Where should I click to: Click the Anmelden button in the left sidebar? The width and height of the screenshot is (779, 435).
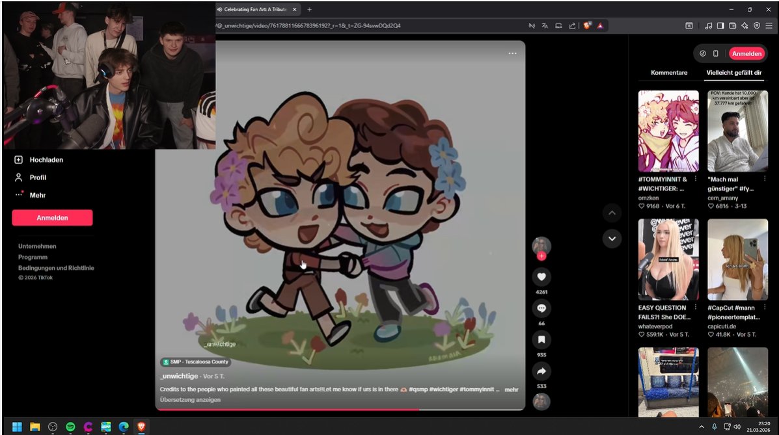[52, 217]
